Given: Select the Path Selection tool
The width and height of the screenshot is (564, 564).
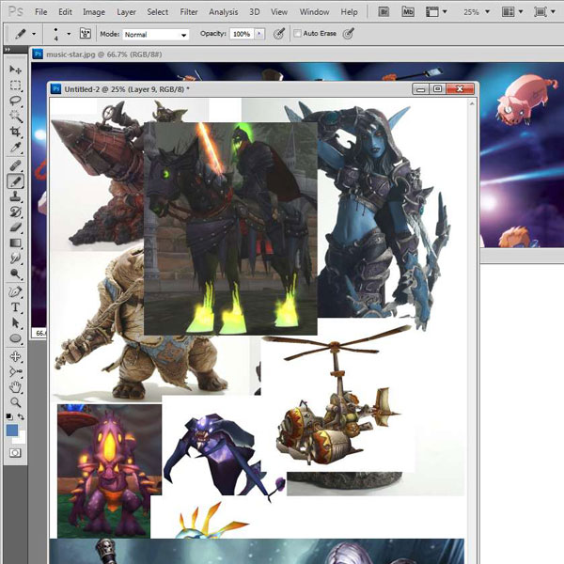Looking at the screenshot, I should click(x=15, y=322).
